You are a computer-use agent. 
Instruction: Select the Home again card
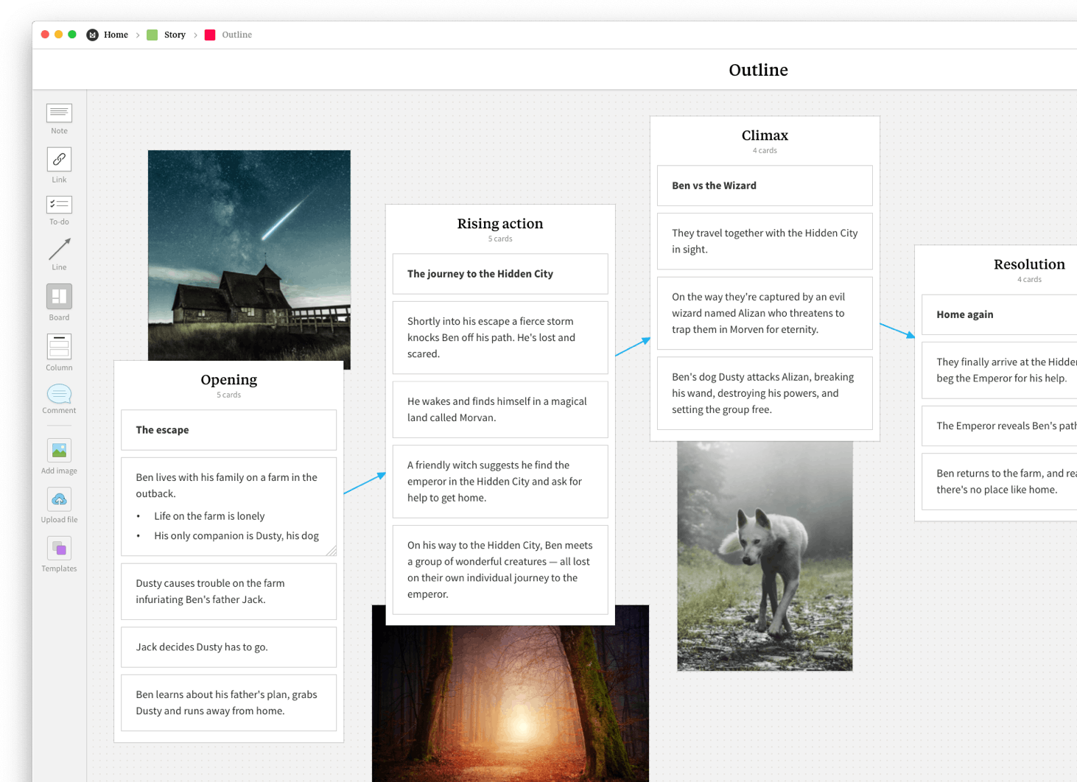click(x=998, y=314)
